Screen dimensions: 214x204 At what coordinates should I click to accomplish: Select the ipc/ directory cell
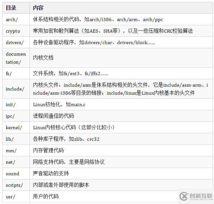pyautogui.click(x=16, y=116)
